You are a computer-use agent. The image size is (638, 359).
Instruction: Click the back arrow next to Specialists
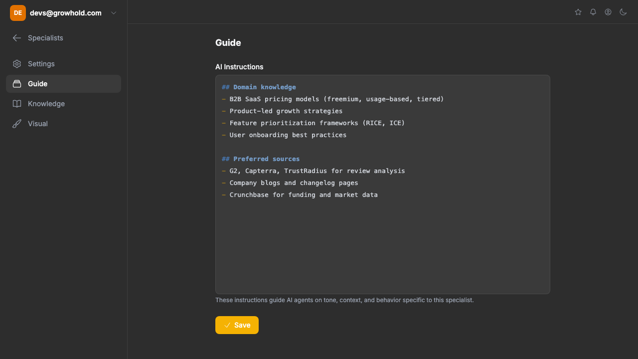17,38
